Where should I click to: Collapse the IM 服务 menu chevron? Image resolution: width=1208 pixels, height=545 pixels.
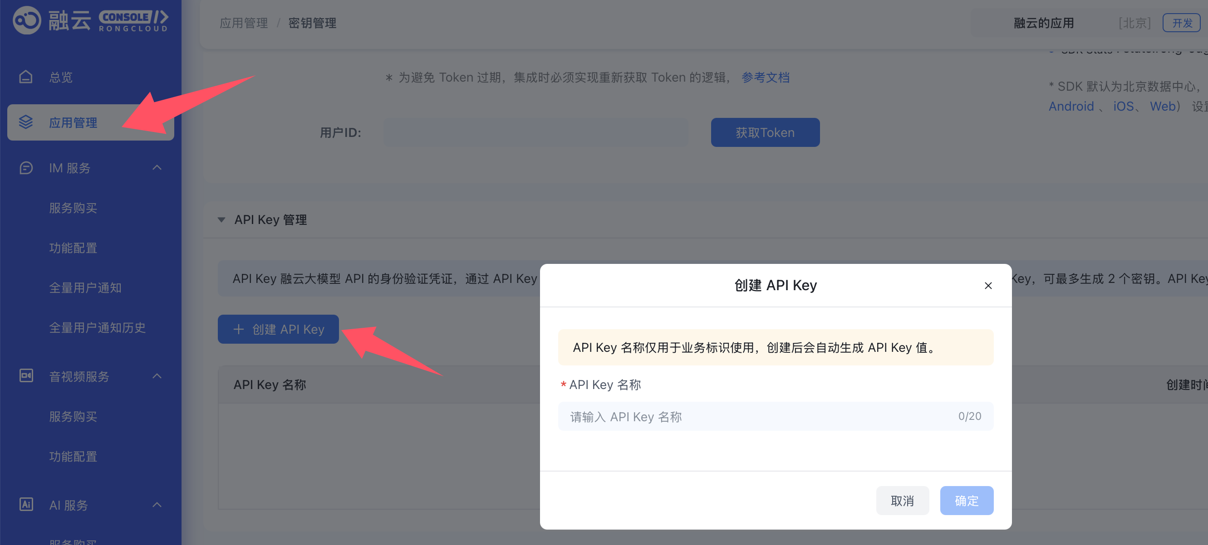tap(157, 168)
